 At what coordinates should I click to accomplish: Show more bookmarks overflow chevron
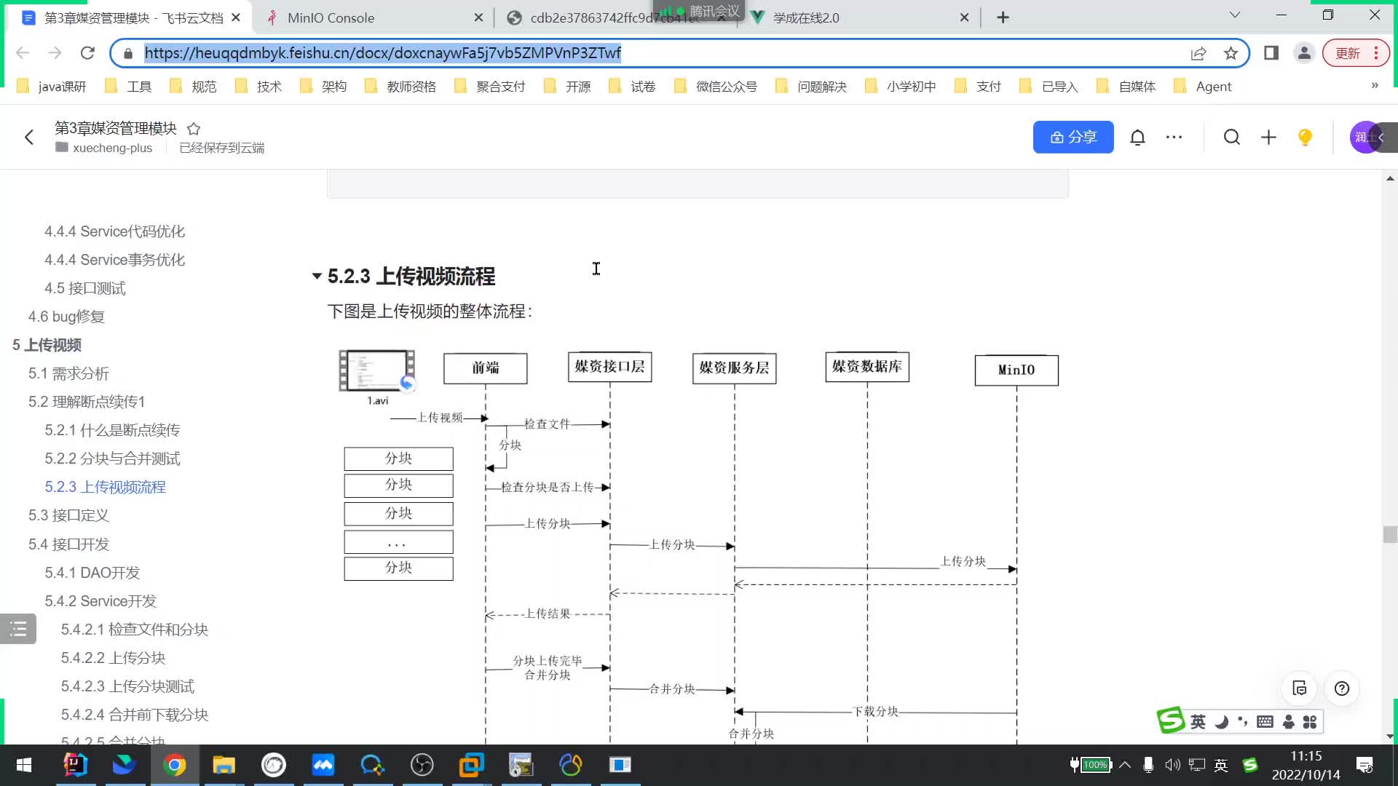pos(1375,86)
